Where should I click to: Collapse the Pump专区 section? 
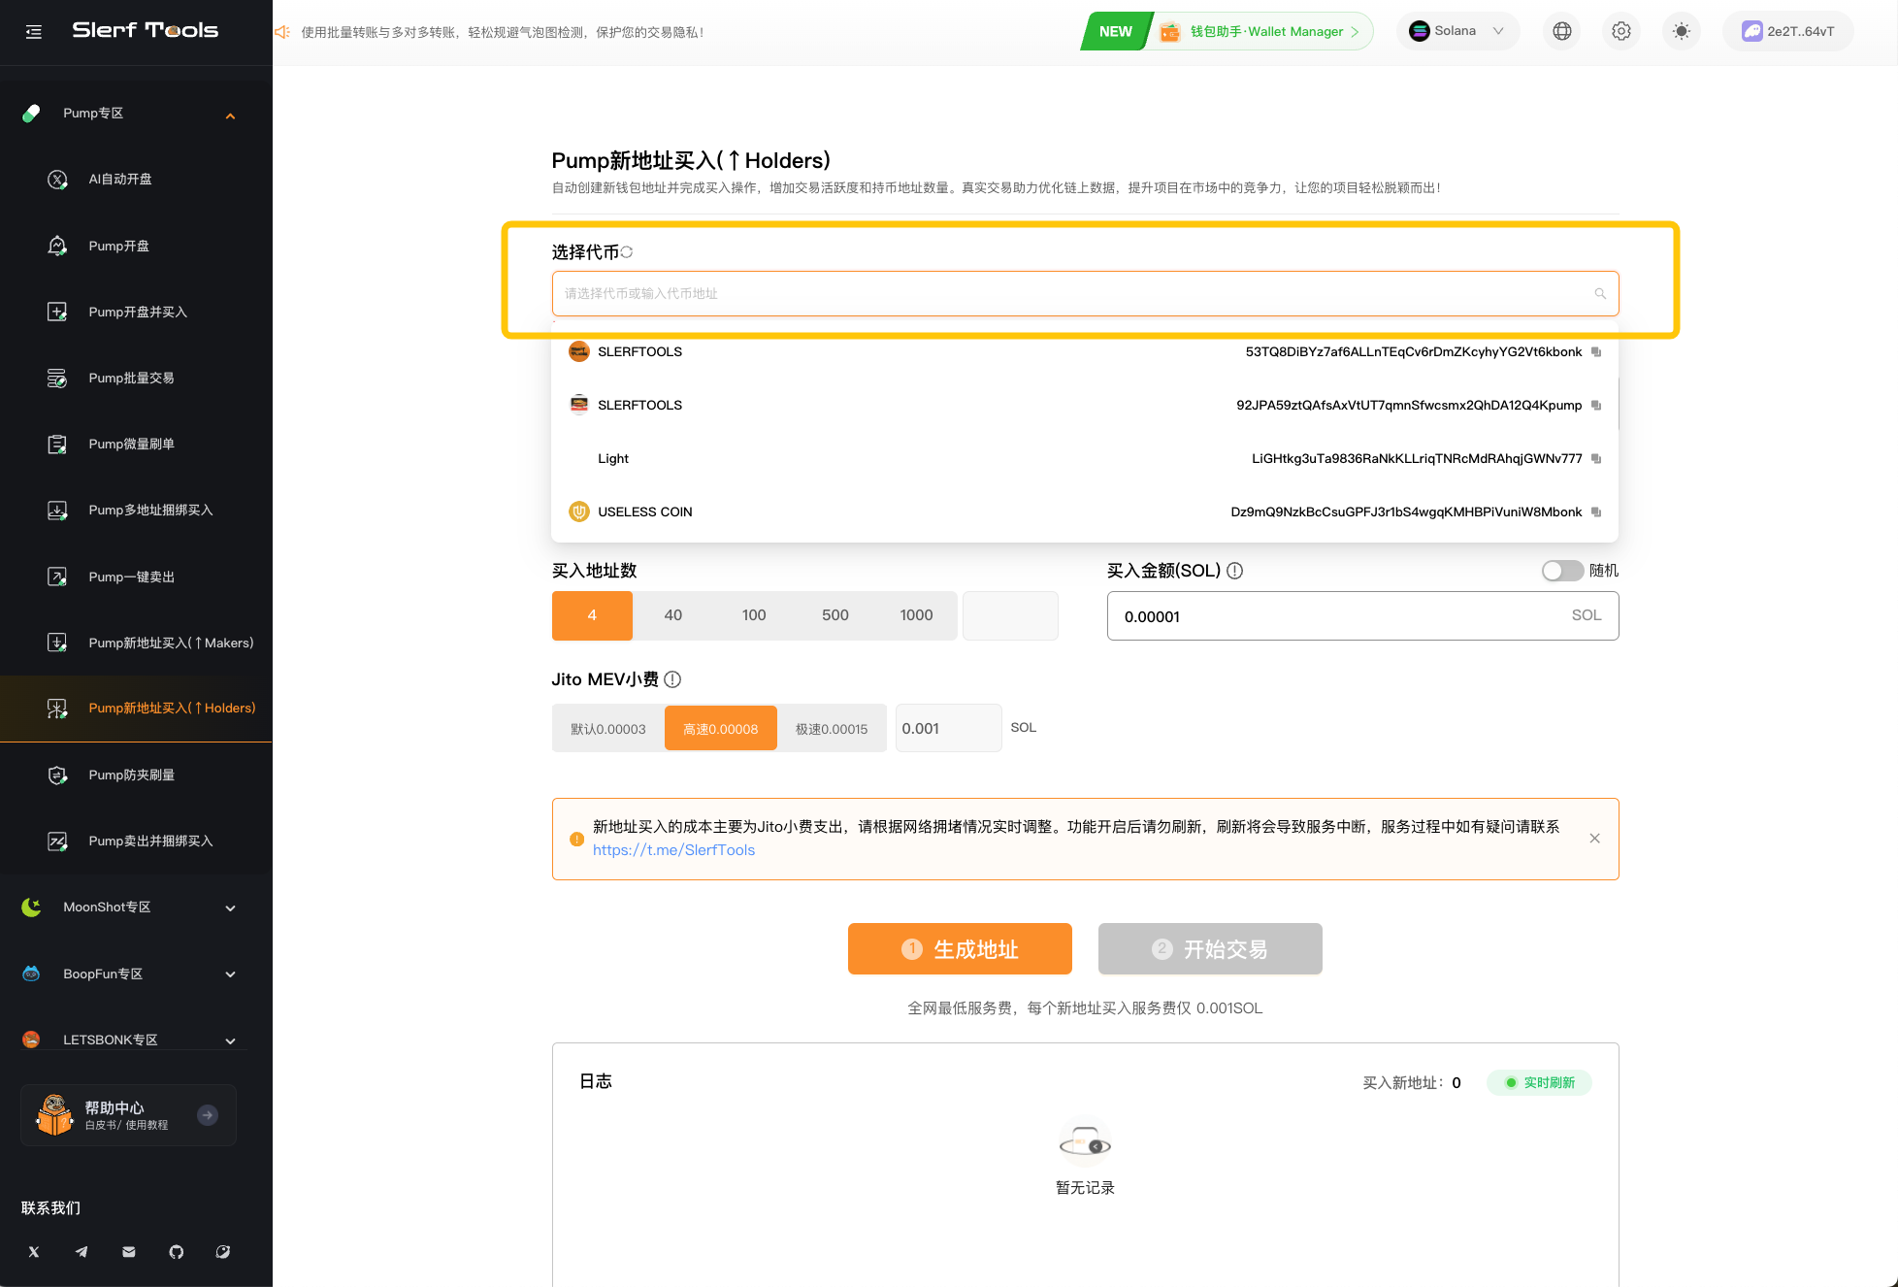pyautogui.click(x=136, y=114)
